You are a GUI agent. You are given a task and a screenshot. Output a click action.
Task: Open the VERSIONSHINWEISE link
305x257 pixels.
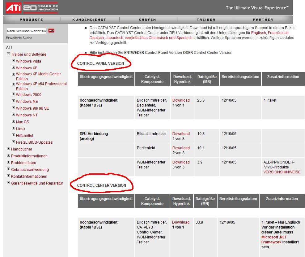282,172
